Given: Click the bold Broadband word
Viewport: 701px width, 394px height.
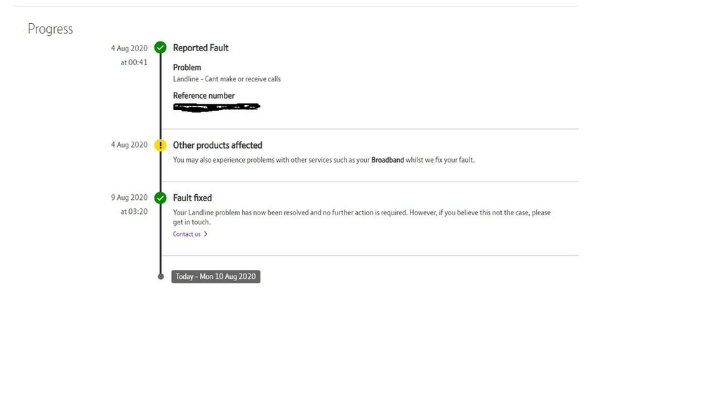Looking at the screenshot, I should click(387, 160).
